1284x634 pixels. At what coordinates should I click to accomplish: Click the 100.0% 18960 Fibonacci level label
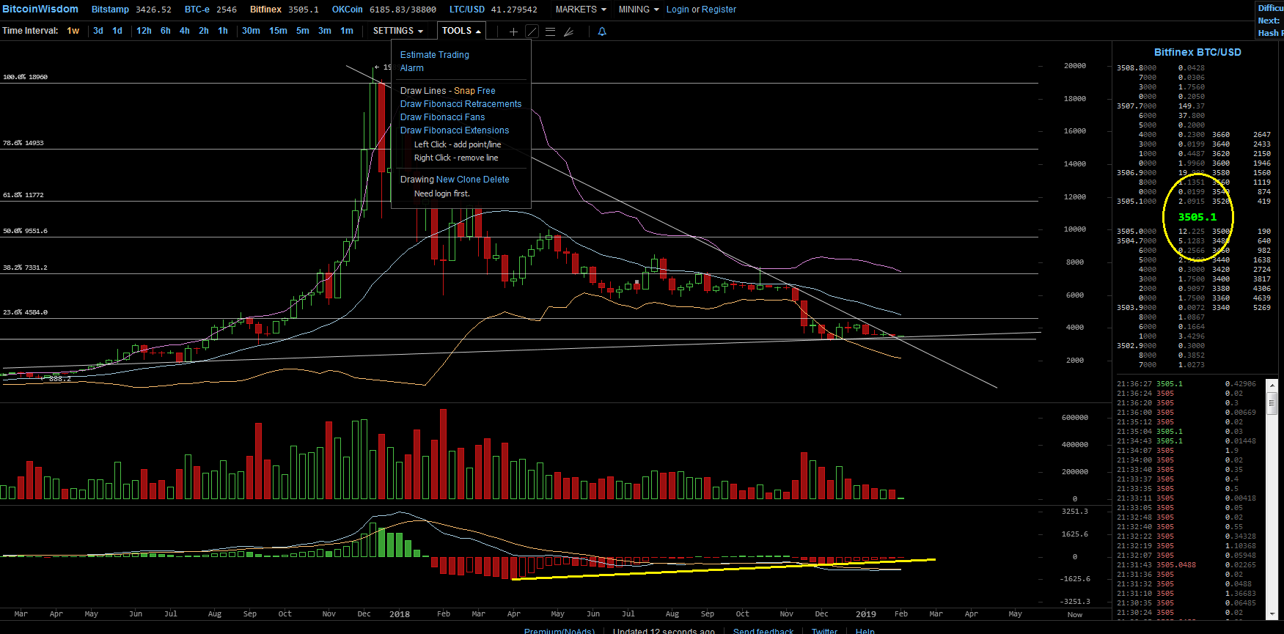coord(25,77)
